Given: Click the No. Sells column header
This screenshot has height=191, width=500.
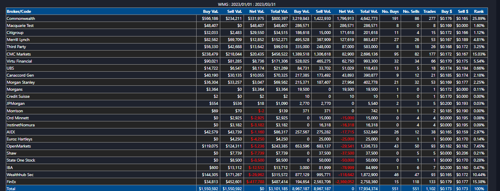Looking at the screenshot, I should point(410,12).
